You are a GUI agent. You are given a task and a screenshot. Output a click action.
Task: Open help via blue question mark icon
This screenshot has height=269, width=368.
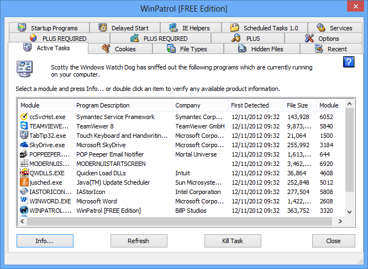point(349,62)
